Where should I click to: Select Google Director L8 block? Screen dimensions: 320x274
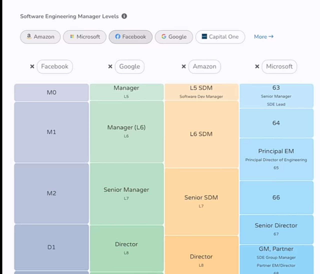(x=126, y=248)
